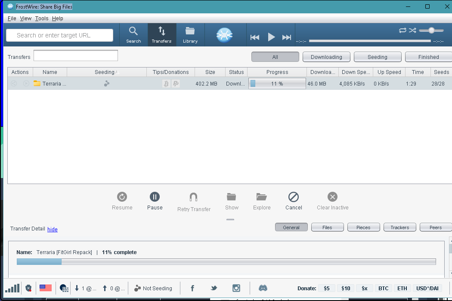Open the View menu
Viewport: 452px width, 301px height.
(26, 18)
